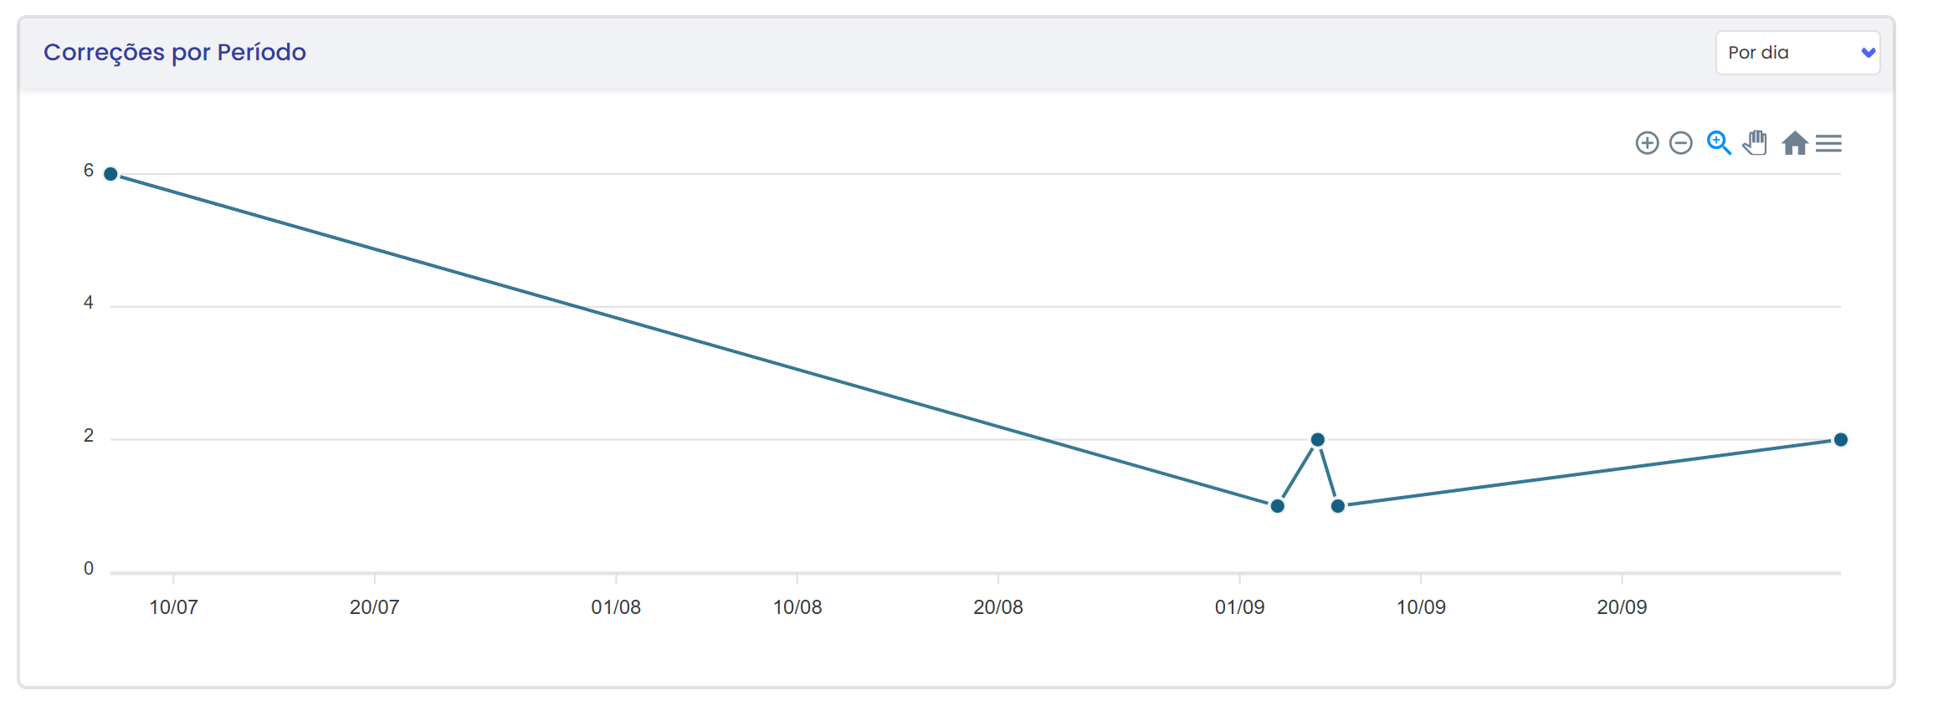Click the y-axis label 0
This screenshot has width=1938, height=706.
click(89, 569)
